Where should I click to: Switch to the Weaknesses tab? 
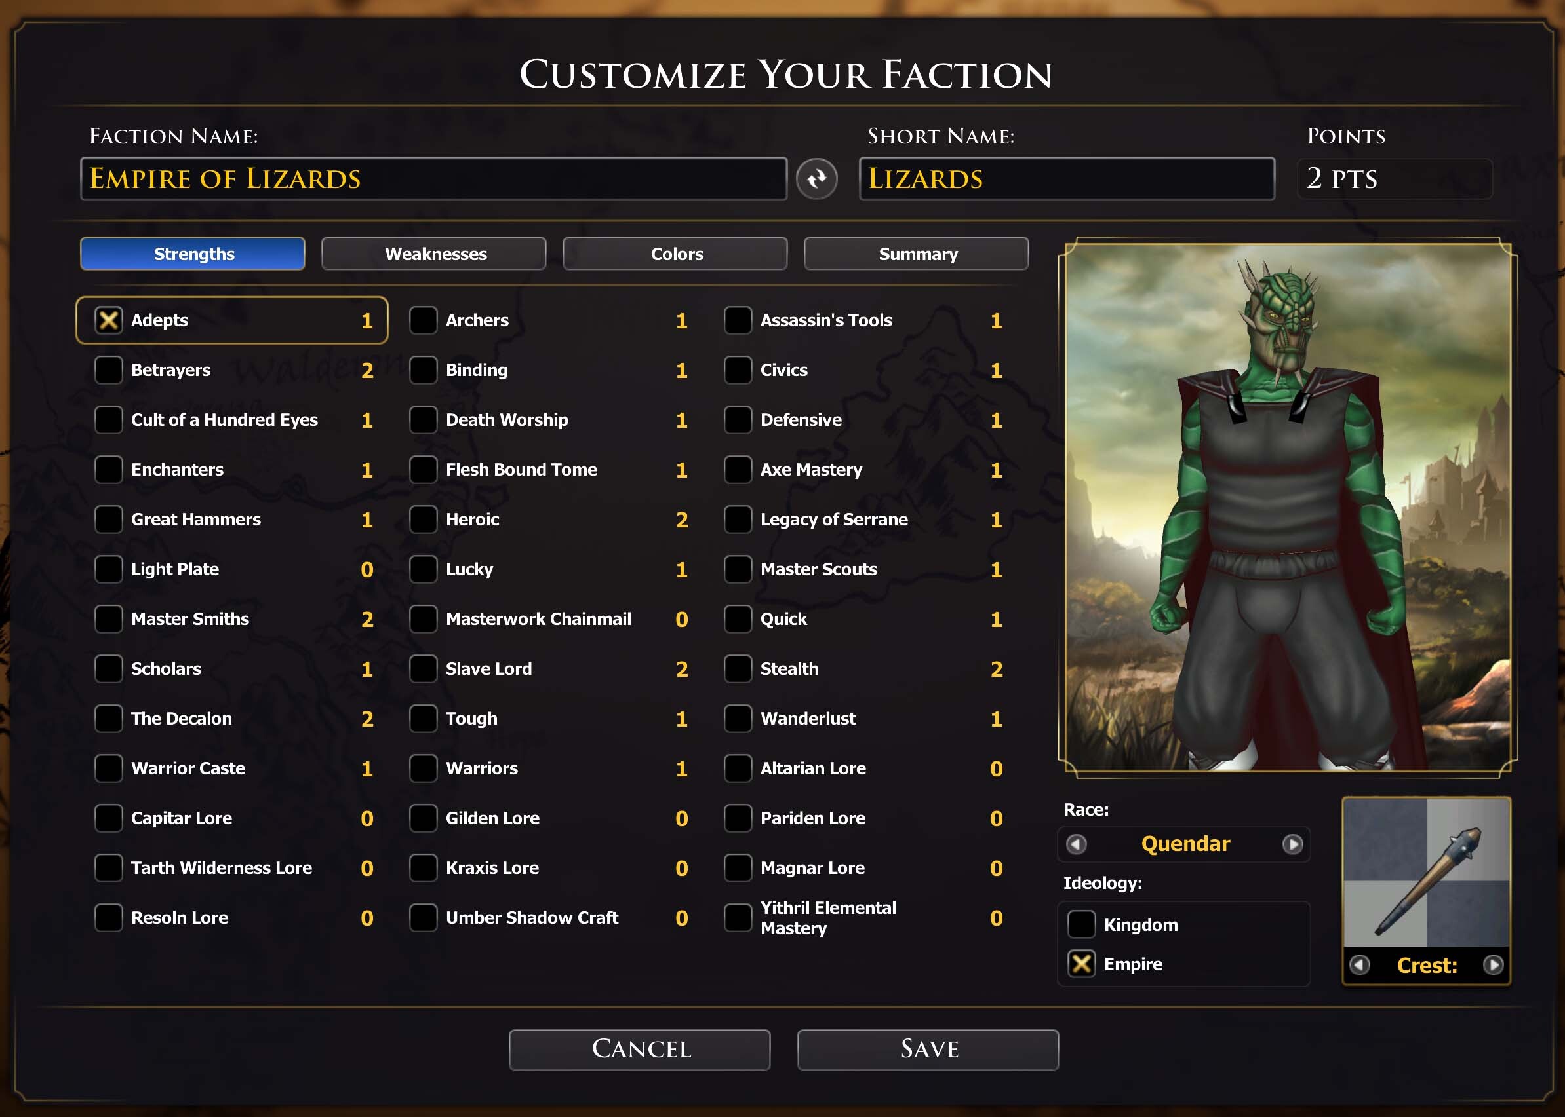[x=434, y=254]
